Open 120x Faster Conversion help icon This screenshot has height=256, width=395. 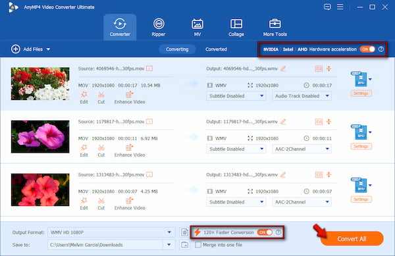(278, 232)
